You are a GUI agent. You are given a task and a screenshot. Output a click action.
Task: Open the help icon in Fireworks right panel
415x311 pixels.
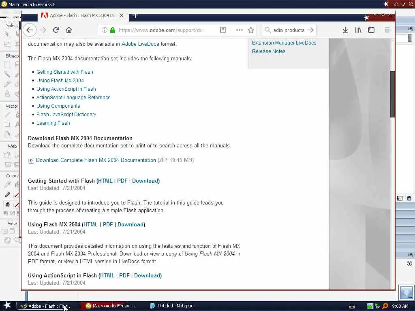409,263
